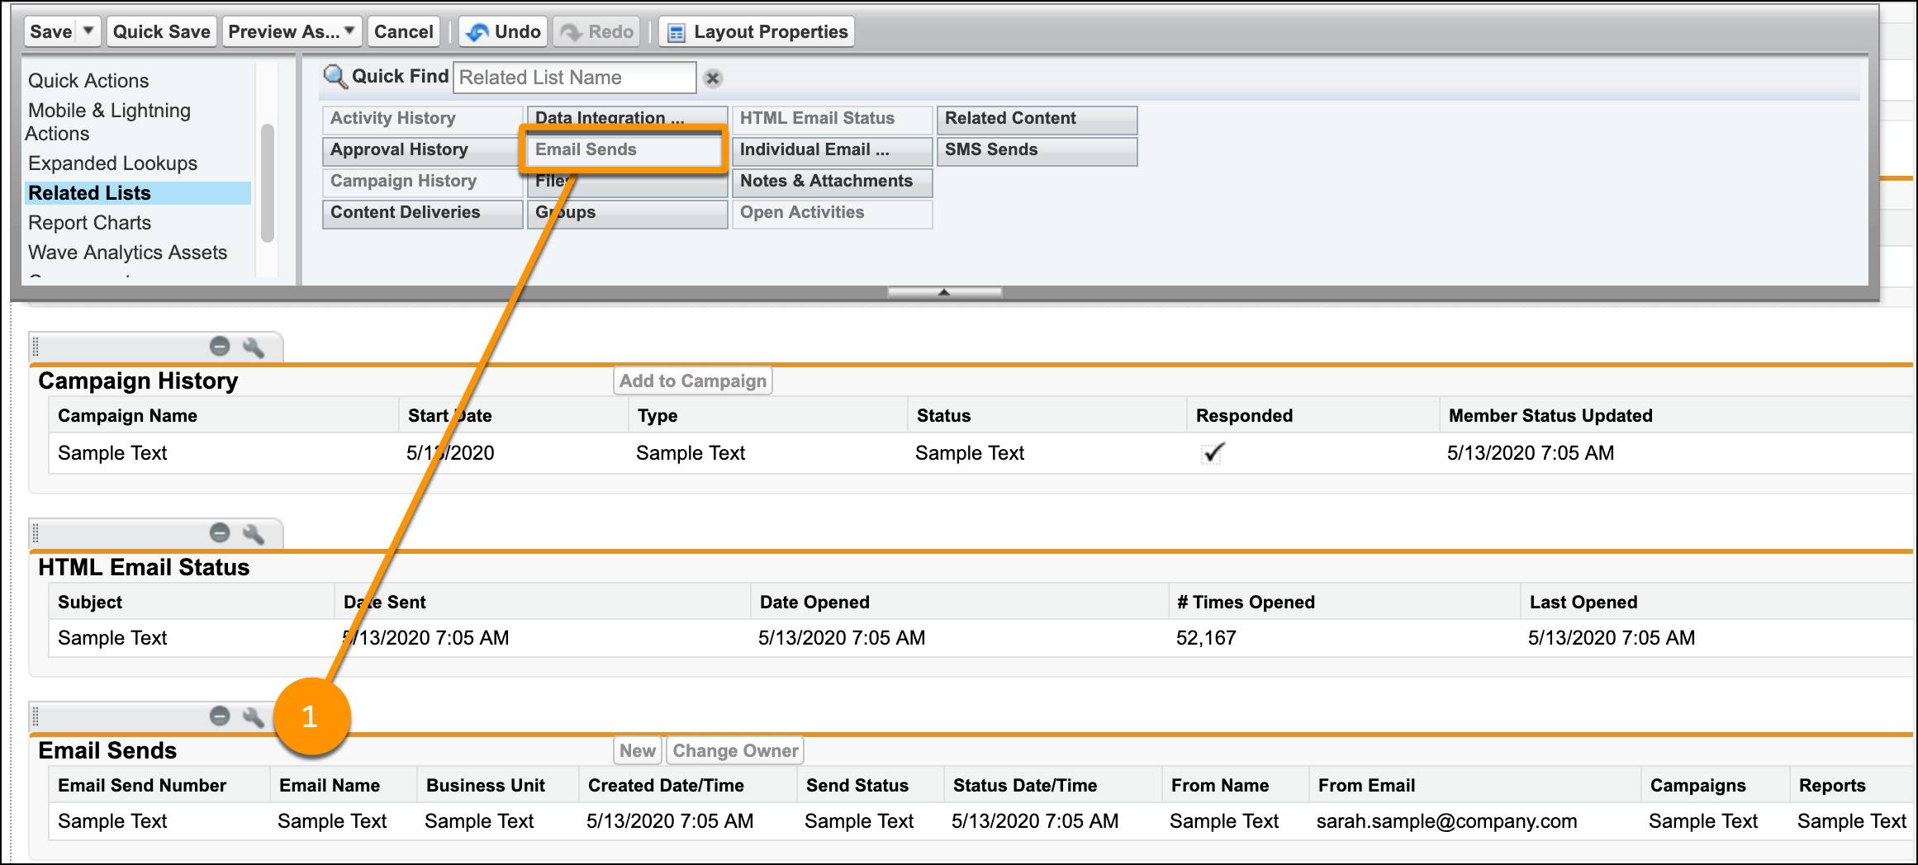The width and height of the screenshot is (1918, 865).
Task: Open Campaign History properties wrench icon
Action: (x=254, y=347)
